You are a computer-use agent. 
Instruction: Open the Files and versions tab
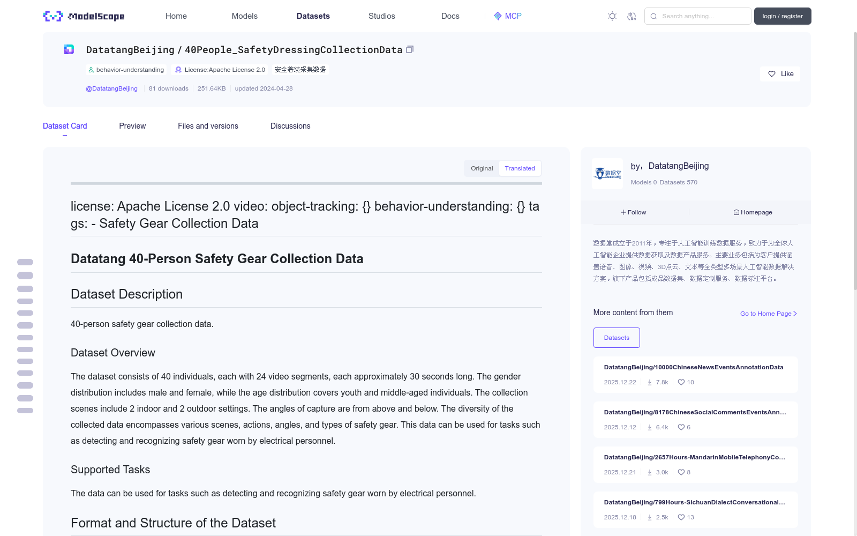click(208, 126)
